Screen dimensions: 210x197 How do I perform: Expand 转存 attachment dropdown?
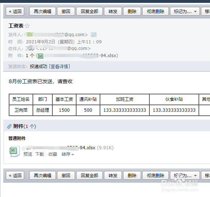coord(68,154)
